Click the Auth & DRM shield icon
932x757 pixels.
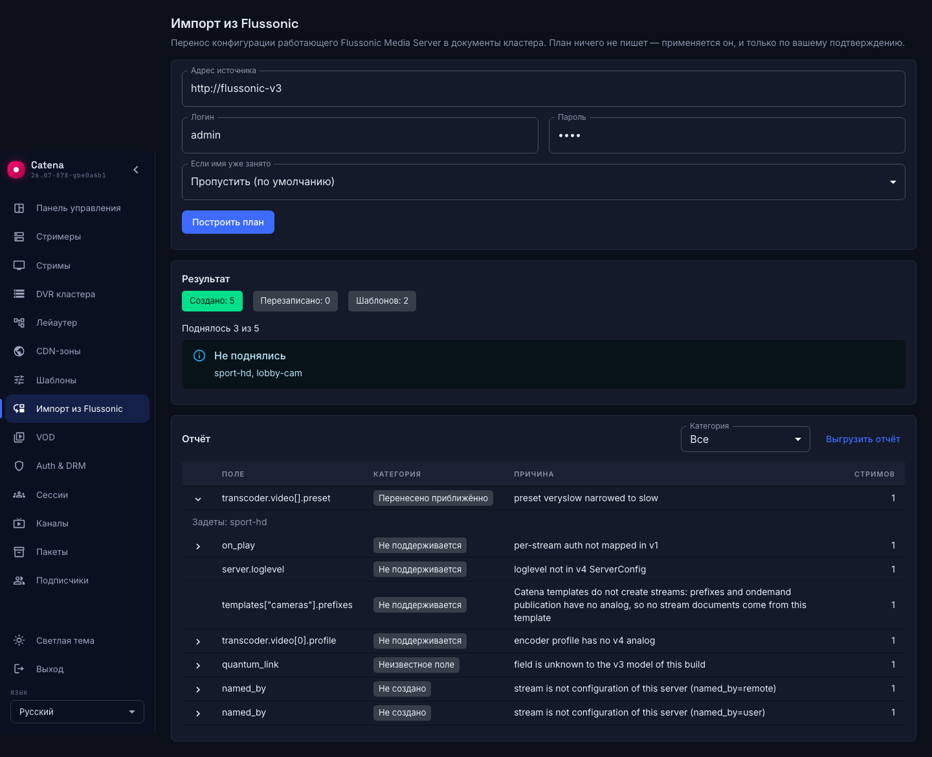pyautogui.click(x=19, y=466)
